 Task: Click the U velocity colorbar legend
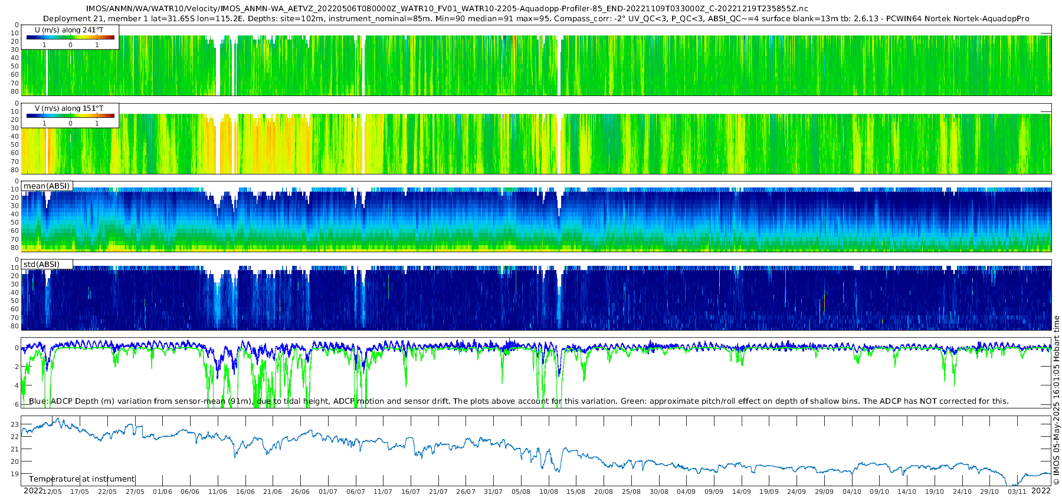coord(70,37)
